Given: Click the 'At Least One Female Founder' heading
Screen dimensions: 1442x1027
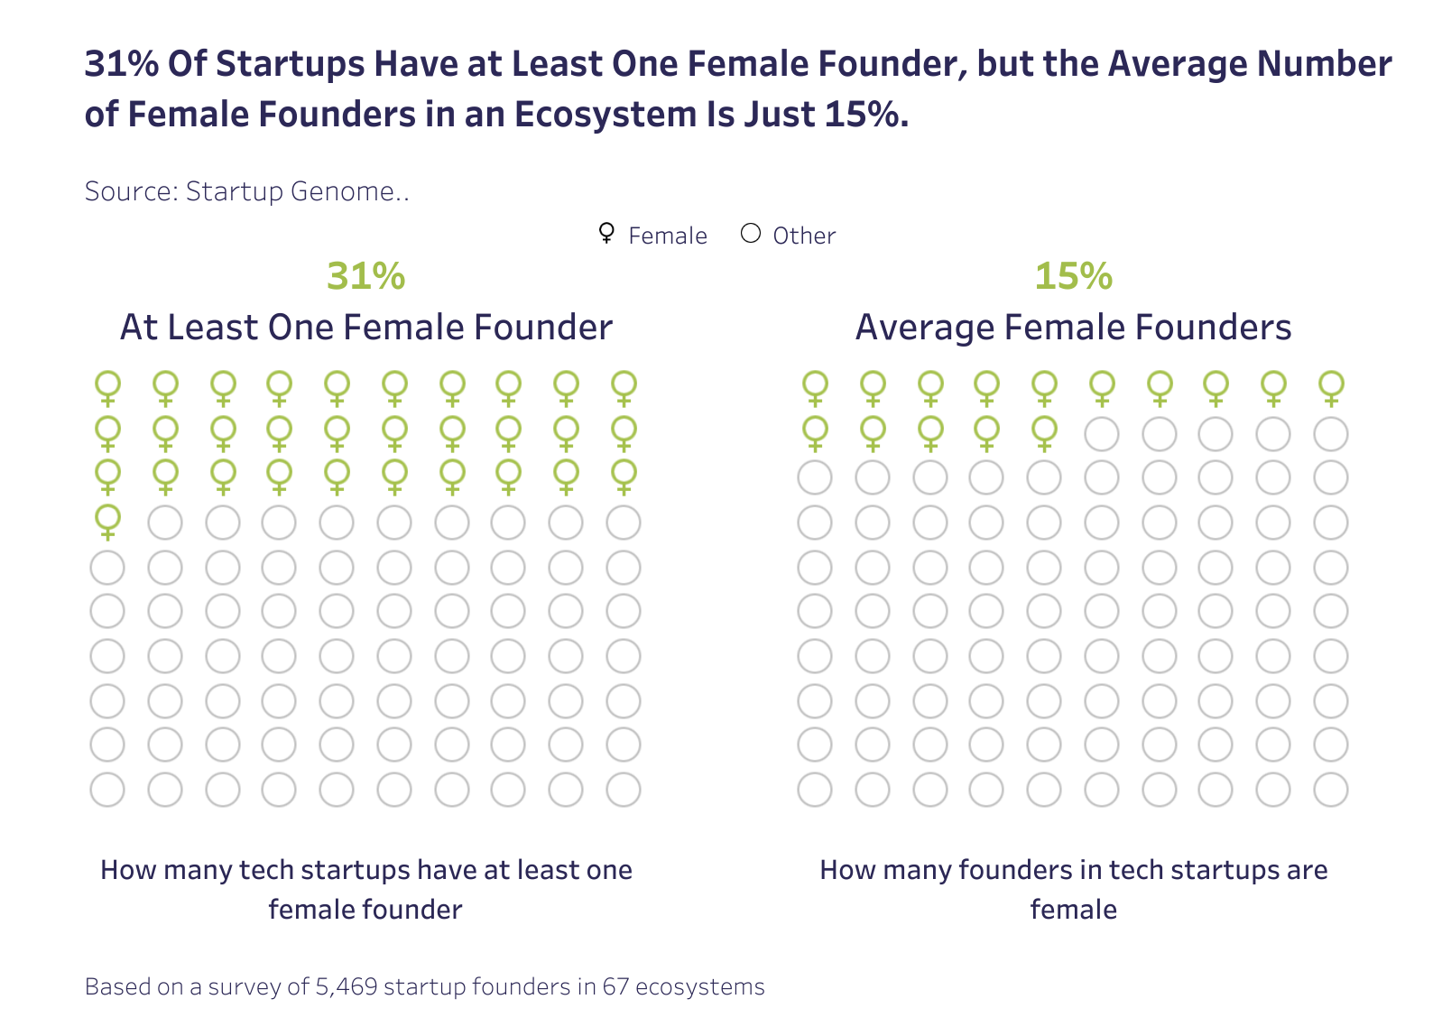Looking at the screenshot, I should 365,327.
